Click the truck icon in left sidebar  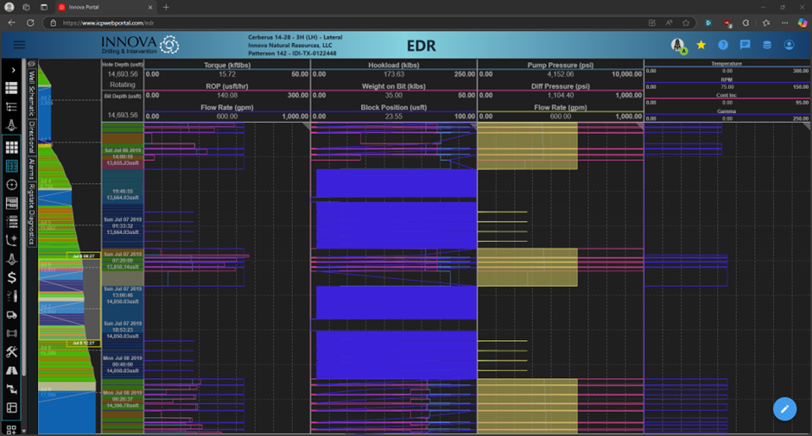click(x=12, y=314)
